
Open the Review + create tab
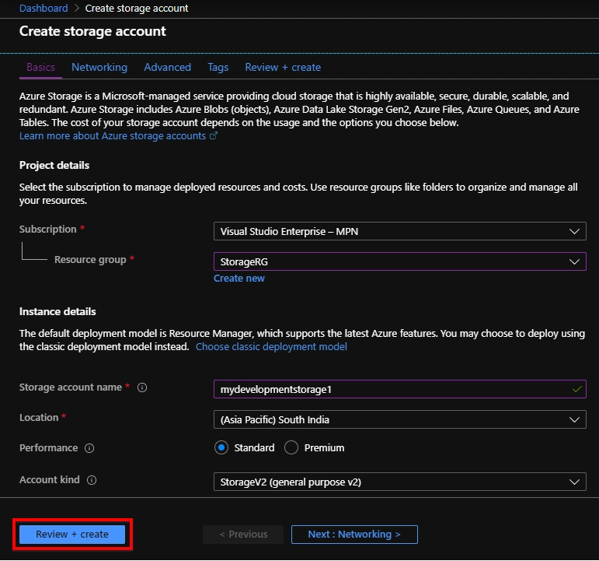tap(283, 68)
